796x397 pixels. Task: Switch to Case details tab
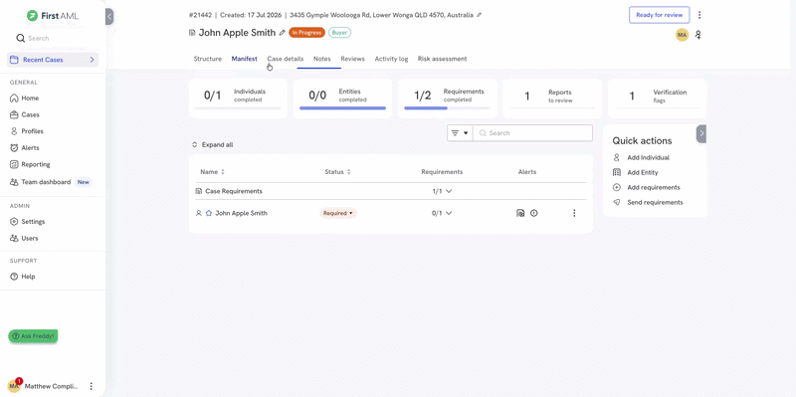click(286, 59)
